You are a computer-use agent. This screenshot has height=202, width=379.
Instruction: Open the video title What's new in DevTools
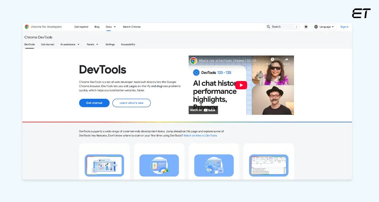(227, 61)
